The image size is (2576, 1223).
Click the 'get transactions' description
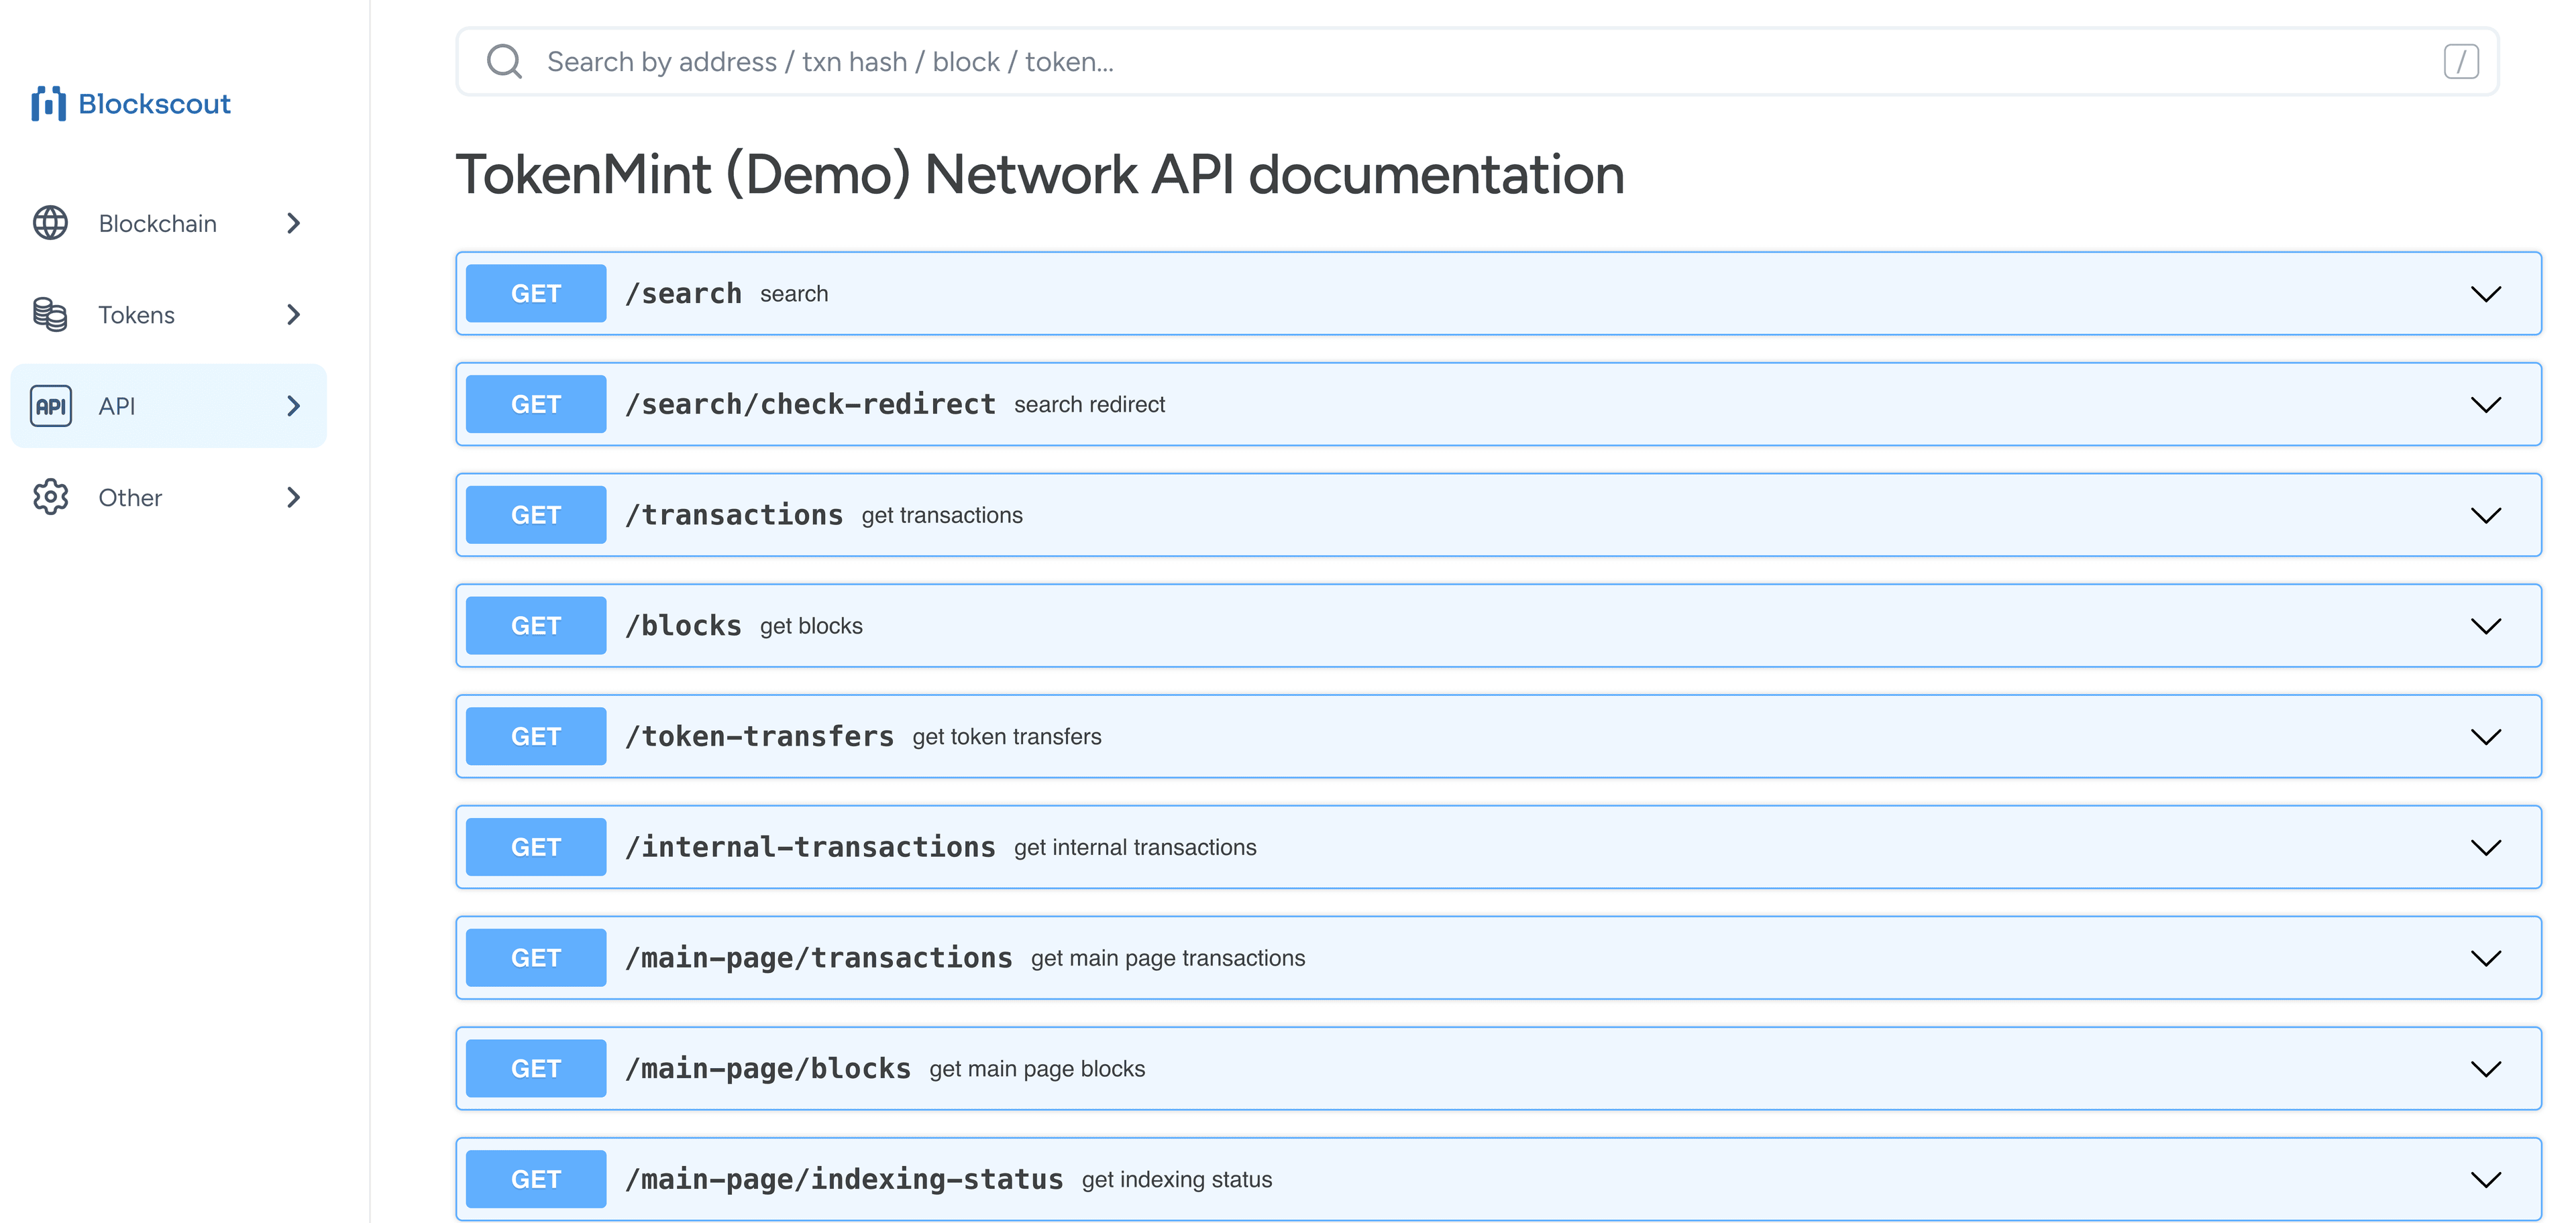[x=942, y=516]
